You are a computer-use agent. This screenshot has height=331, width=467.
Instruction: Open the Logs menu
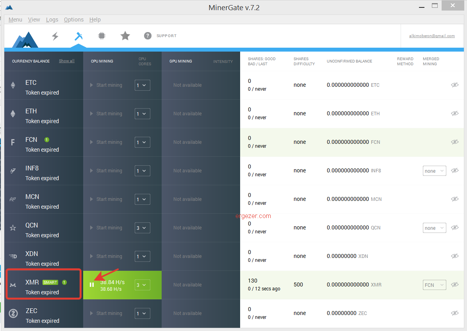[x=52, y=20]
